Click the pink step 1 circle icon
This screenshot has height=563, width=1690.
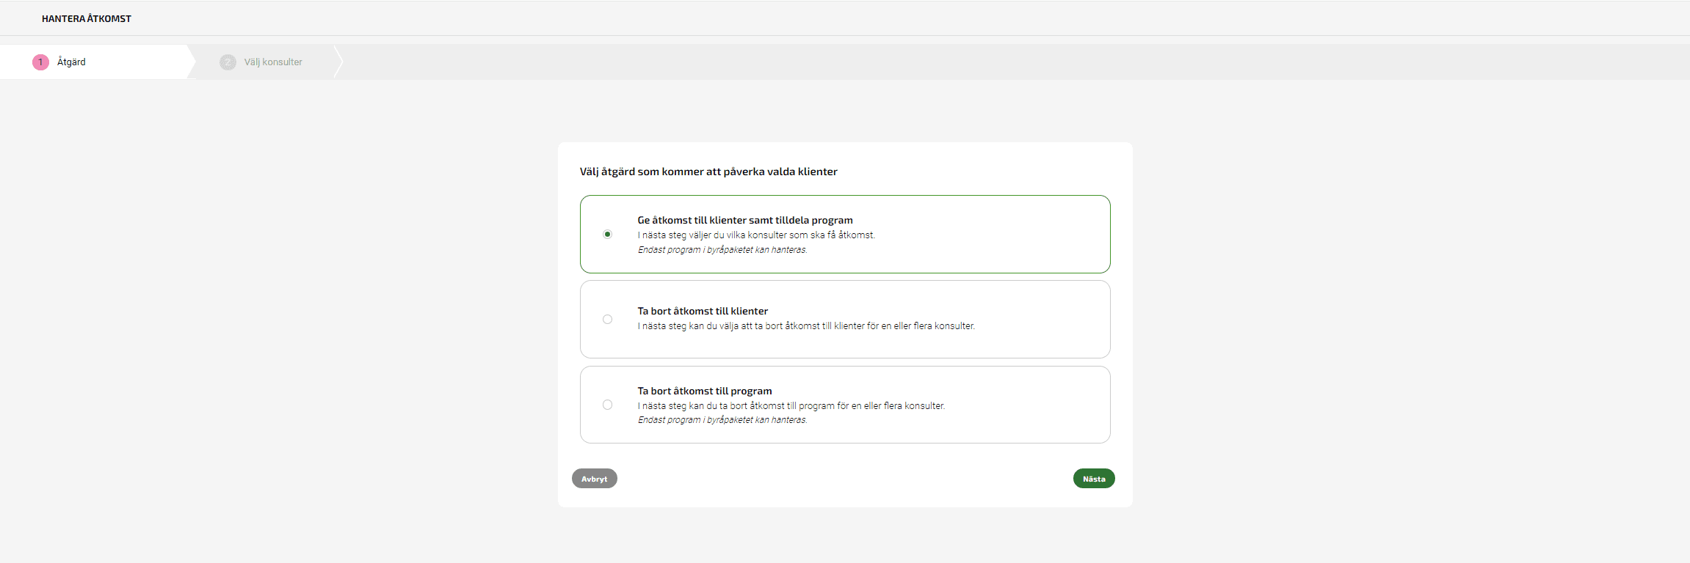40,62
